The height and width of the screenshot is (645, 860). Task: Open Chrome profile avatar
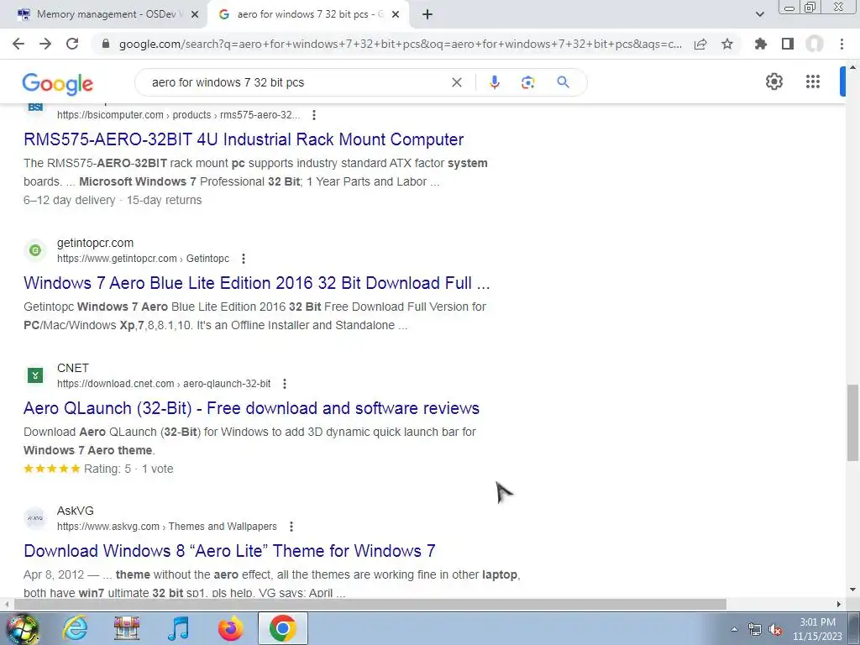pyautogui.click(x=815, y=44)
